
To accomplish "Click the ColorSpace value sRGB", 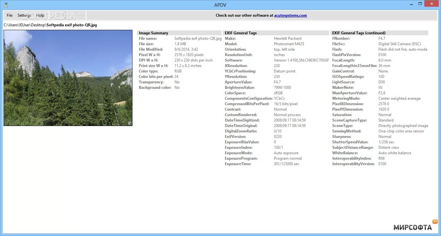I will pyautogui.click(x=278, y=93).
